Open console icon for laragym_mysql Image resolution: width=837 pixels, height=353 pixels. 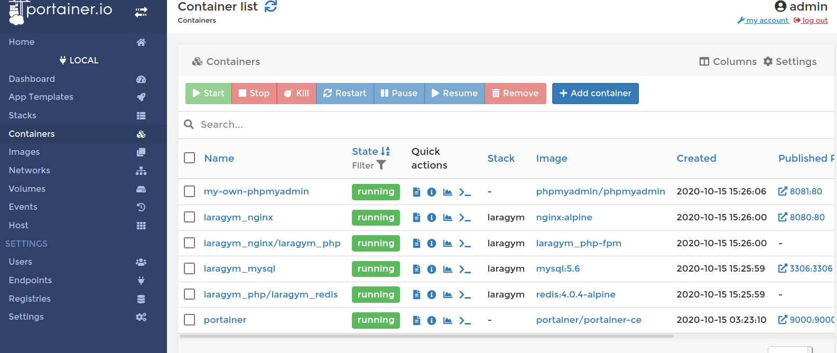pos(465,269)
